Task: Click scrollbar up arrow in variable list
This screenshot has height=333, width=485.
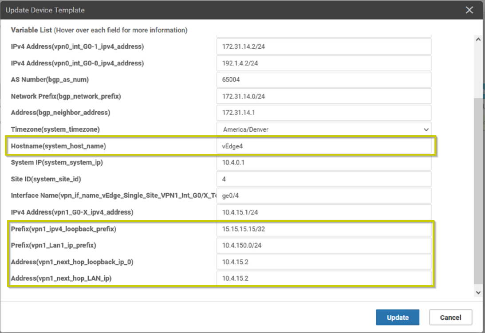Action: (478, 39)
